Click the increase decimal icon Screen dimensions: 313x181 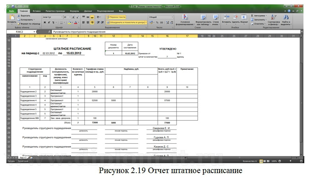coord(167,23)
